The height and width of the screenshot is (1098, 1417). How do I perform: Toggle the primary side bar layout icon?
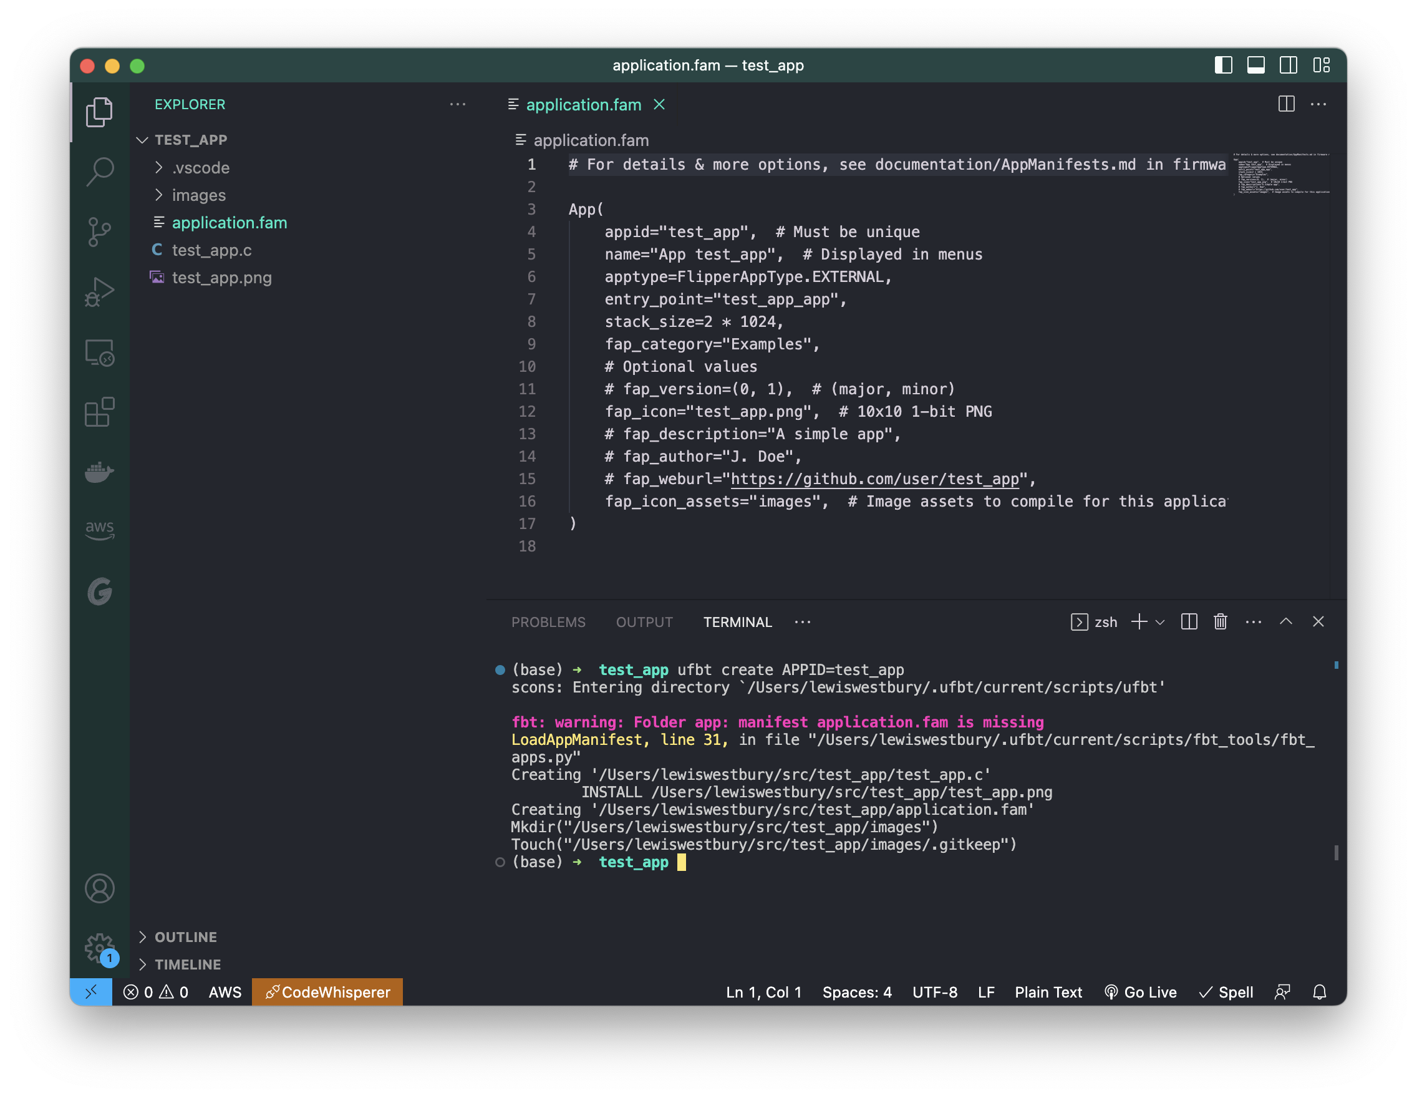click(1224, 66)
